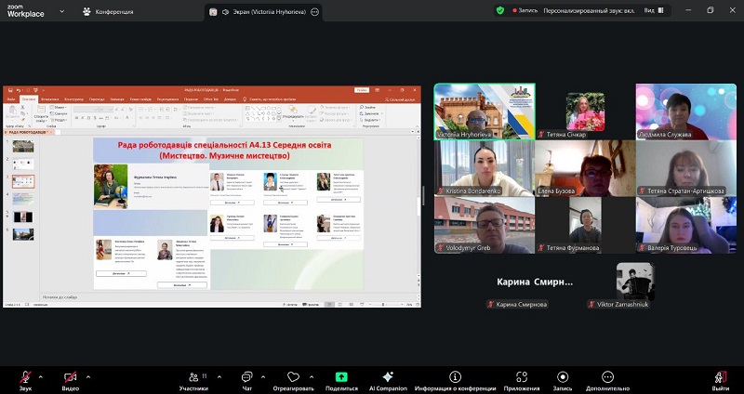Image resolution: width=744 pixels, height=394 pixels.
Task: Turn on camera with Видео icon
Action: [x=71, y=376]
